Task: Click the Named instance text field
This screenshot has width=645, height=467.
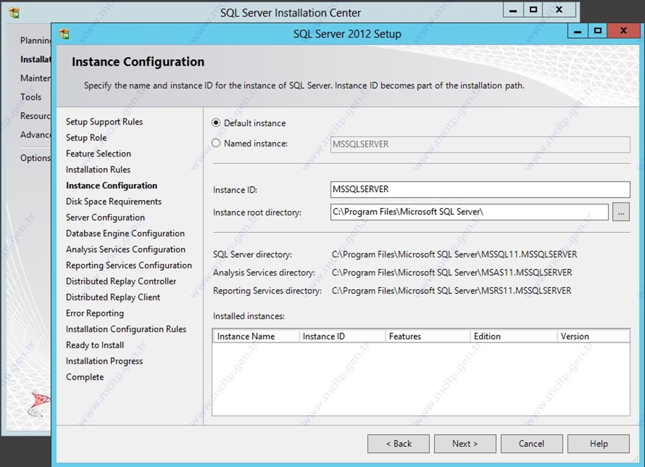Action: (480, 144)
